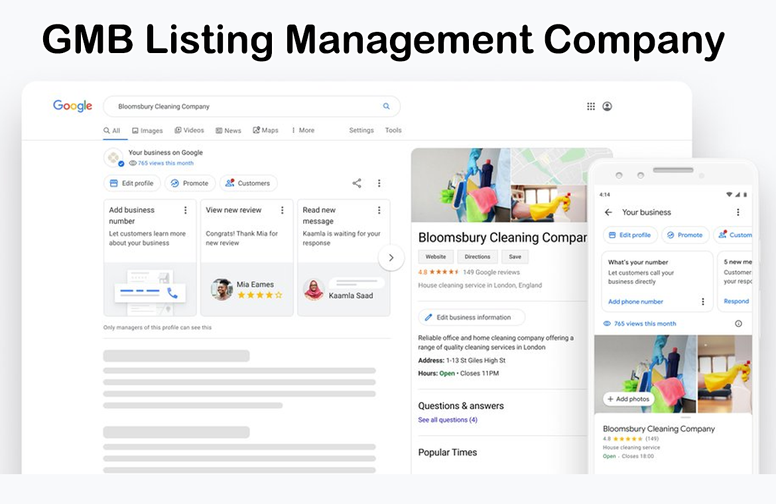Tap Promote on phone screen

point(685,235)
